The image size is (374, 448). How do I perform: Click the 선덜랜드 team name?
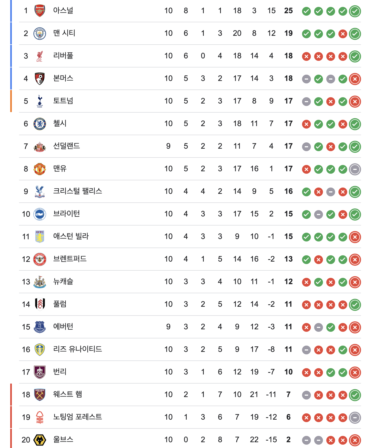[66, 146]
